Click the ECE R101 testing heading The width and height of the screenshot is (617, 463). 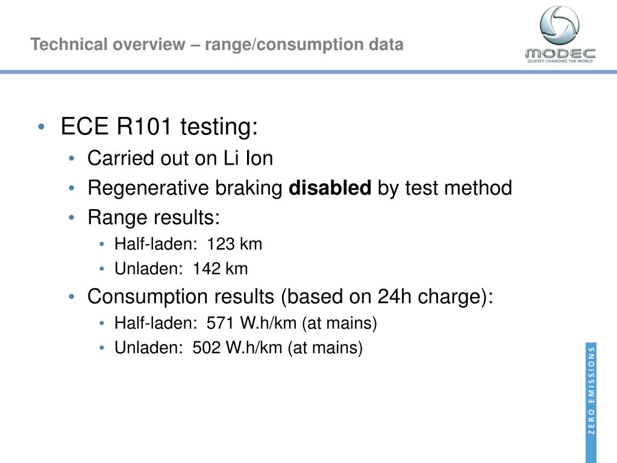(159, 127)
